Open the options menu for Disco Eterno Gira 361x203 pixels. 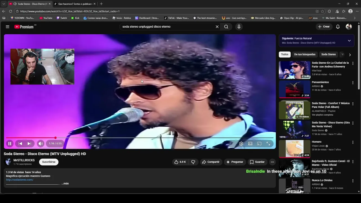(x=353, y=123)
